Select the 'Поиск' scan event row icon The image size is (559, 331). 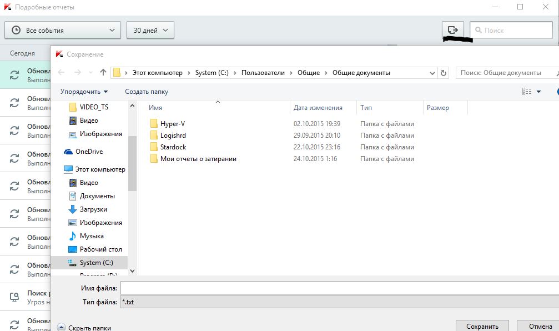[x=14, y=297]
